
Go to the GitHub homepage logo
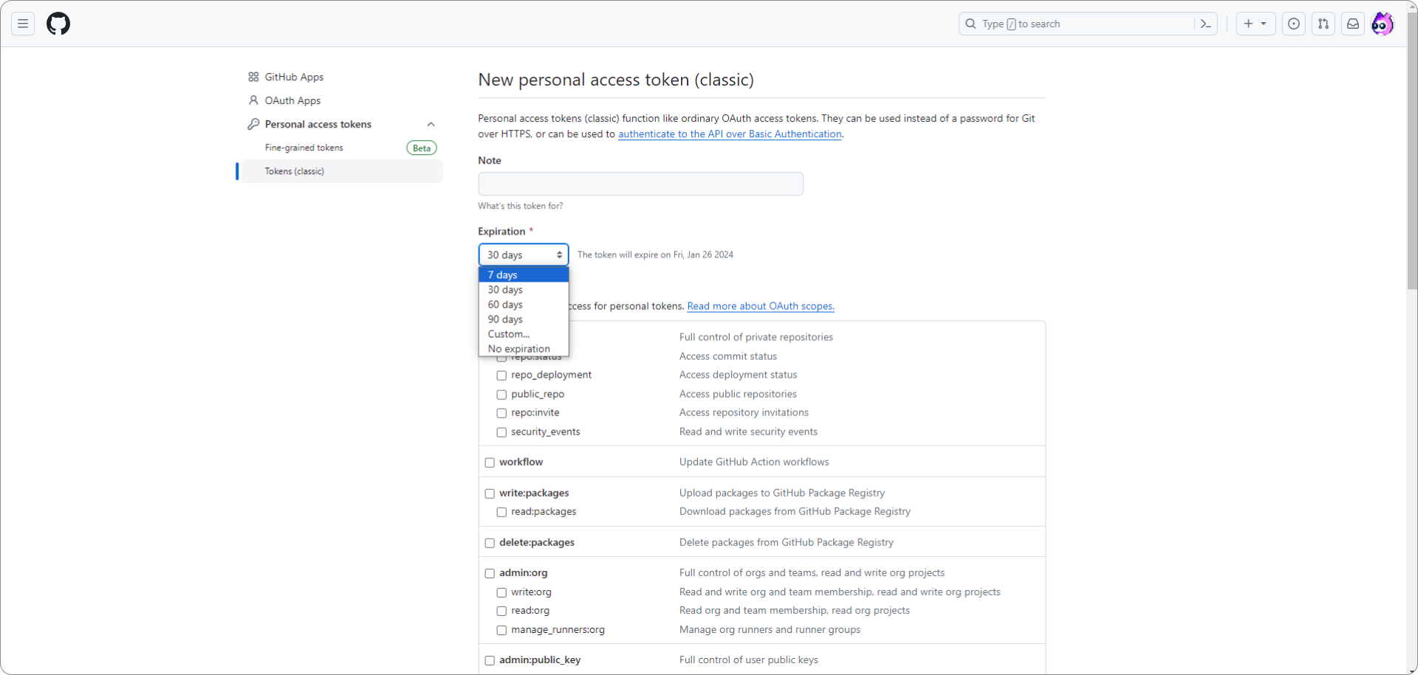[58, 24]
